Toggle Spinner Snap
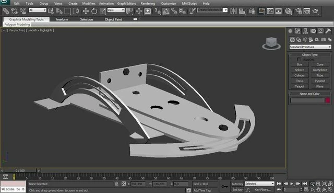 [x=183, y=10]
